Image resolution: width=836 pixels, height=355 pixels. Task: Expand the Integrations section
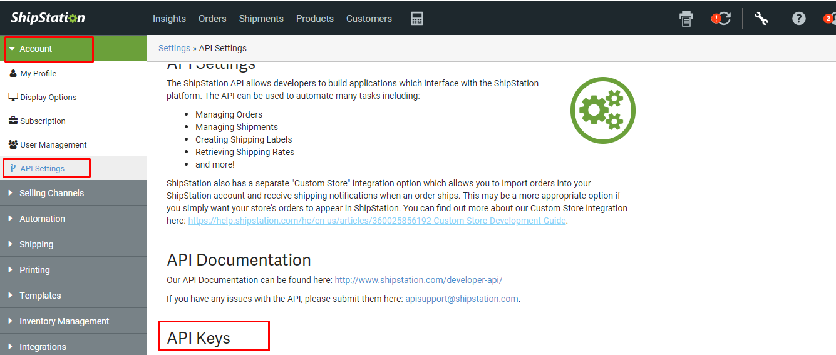click(x=73, y=346)
